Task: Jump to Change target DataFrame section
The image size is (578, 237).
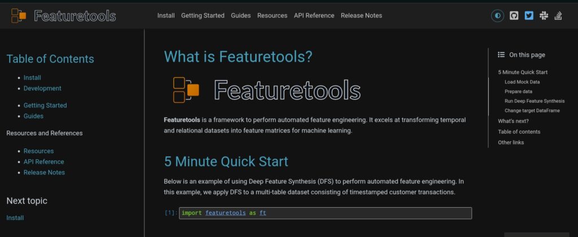Action: [532, 111]
